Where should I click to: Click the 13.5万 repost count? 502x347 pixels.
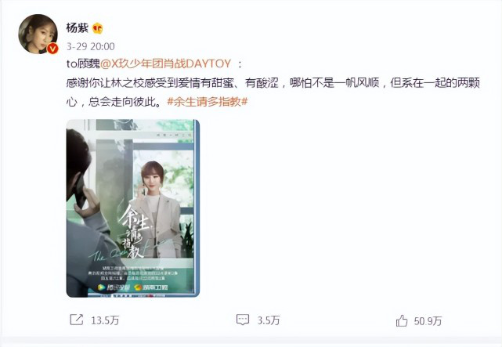tap(105, 320)
